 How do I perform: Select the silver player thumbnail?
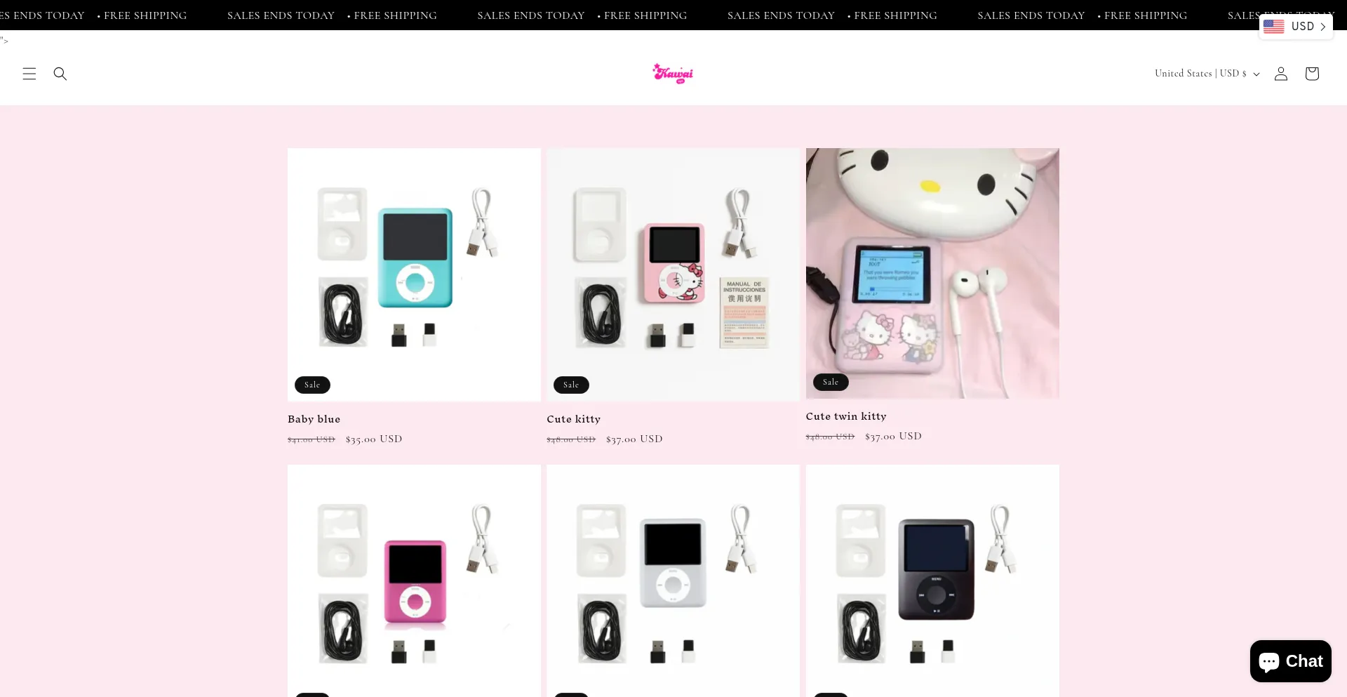673,580
